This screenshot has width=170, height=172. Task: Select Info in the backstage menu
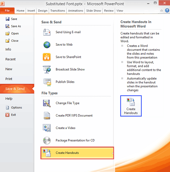[x=8, y=49]
